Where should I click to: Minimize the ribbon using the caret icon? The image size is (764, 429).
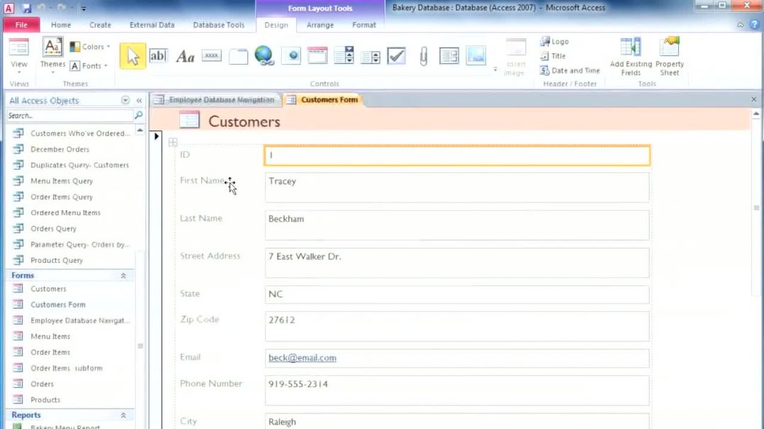740,25
